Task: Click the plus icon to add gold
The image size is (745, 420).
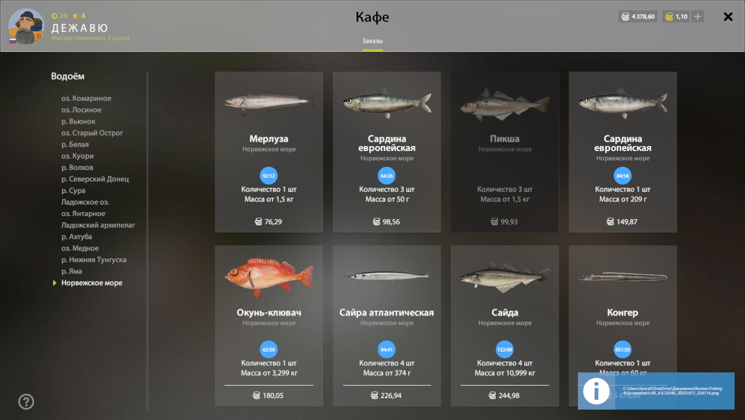Action: (697, 16)
